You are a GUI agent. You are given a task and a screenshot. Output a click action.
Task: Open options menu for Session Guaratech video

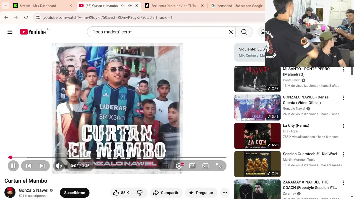pyautogui.click(x=343, y=155)
